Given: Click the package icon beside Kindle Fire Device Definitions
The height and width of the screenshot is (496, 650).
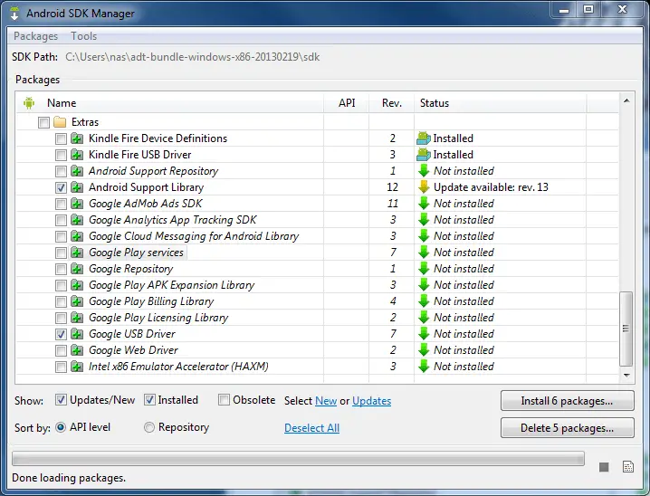Looking at the screenshot, I should [78, 138].
